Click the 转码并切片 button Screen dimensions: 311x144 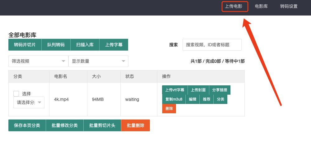click(25, 45)
